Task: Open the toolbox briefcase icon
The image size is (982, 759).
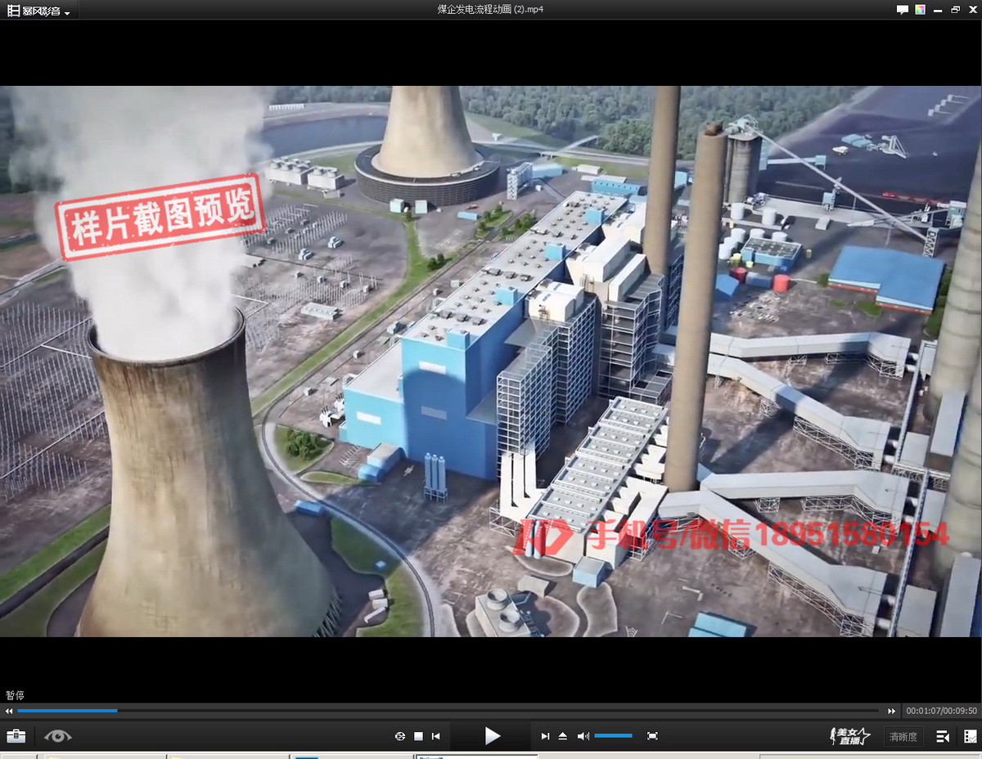Action: [x=16, y=736]
